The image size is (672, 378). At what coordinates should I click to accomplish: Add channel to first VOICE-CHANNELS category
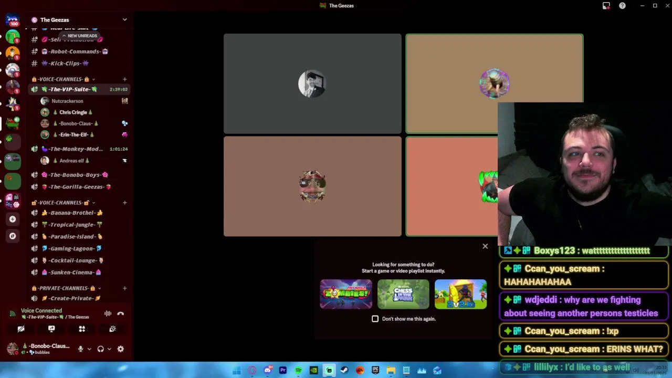124,79
